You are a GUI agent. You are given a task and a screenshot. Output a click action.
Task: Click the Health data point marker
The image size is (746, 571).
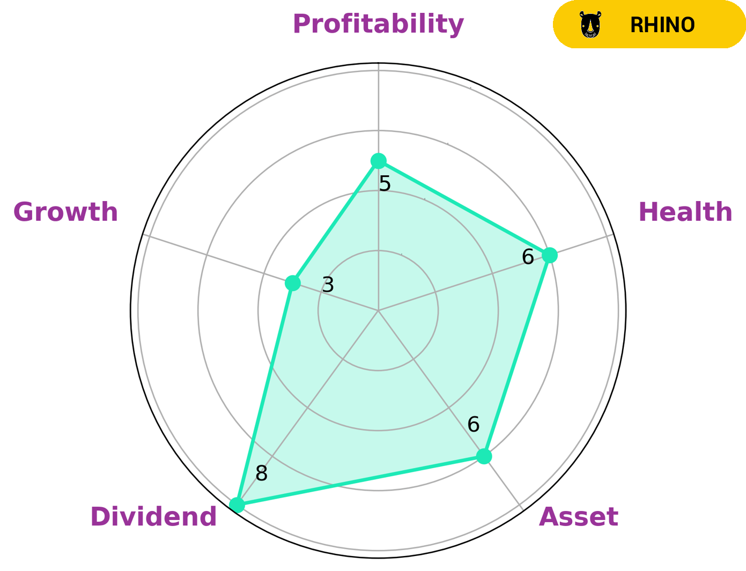pos(549,255)
